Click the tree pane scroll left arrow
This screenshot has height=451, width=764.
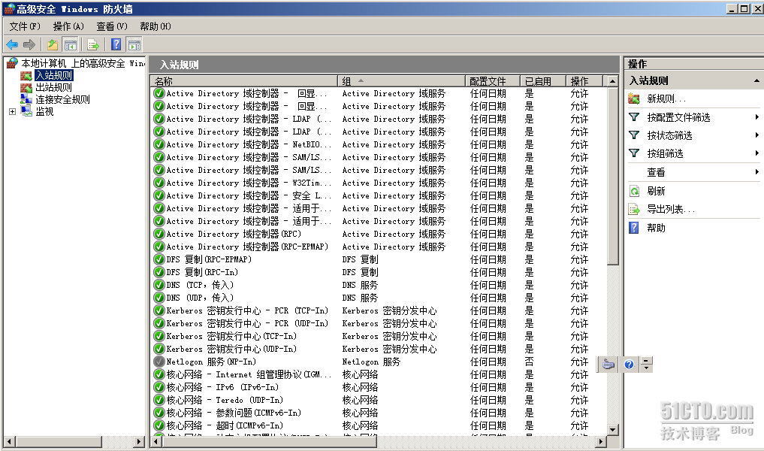coord(9,442)
